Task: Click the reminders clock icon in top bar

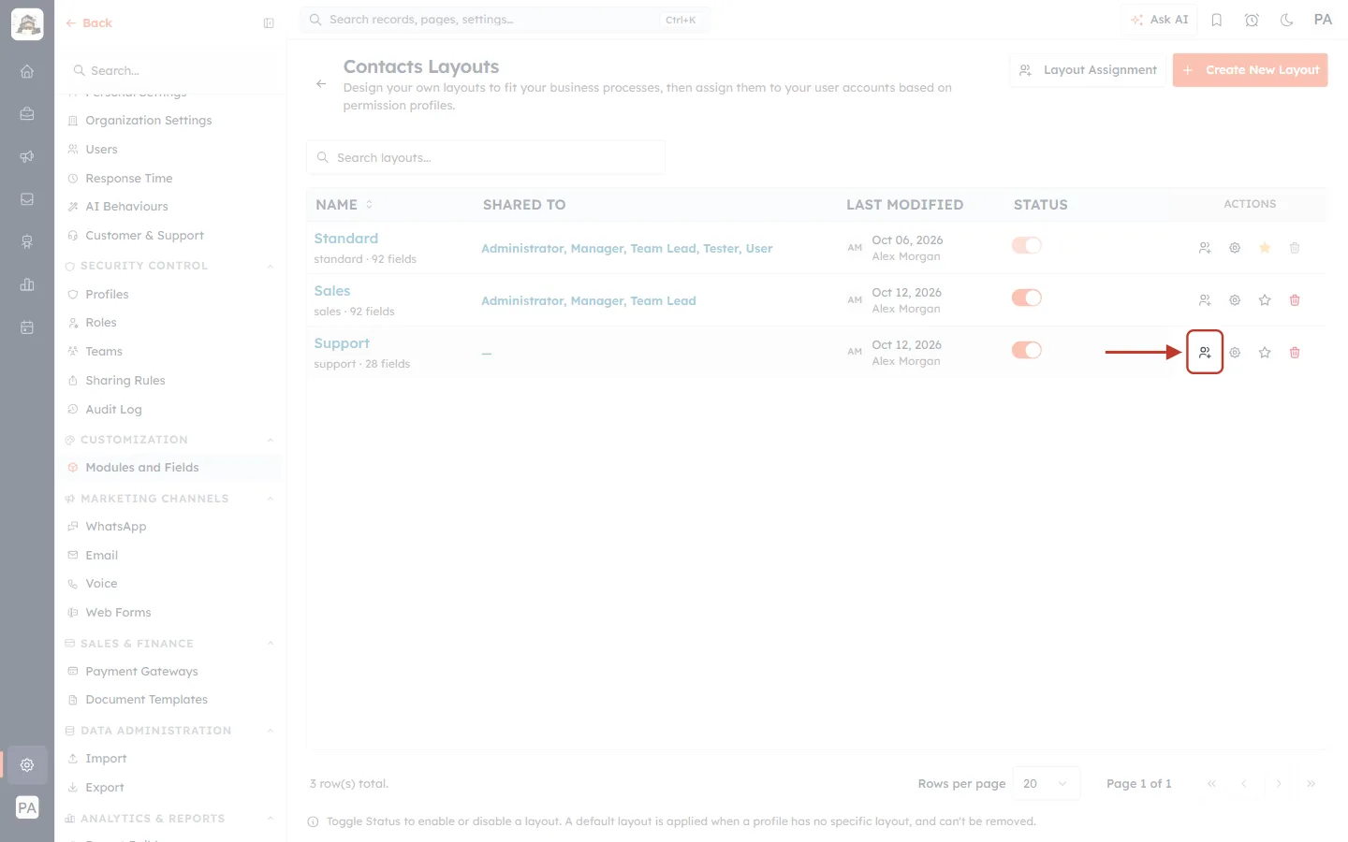Action: coord(1252,20)
